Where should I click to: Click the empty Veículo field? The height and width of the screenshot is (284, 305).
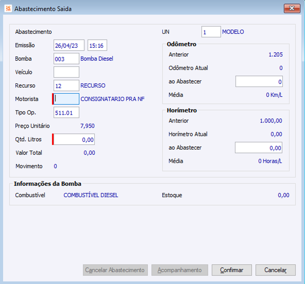click(x=66, y=72)
